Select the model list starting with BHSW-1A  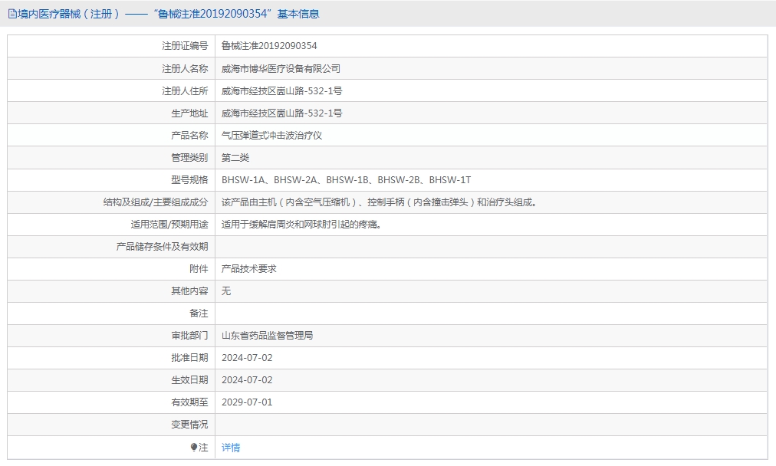tap(346, 180)
